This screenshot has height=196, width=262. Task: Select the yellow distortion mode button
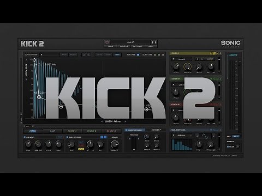click(x=81, y=149)
